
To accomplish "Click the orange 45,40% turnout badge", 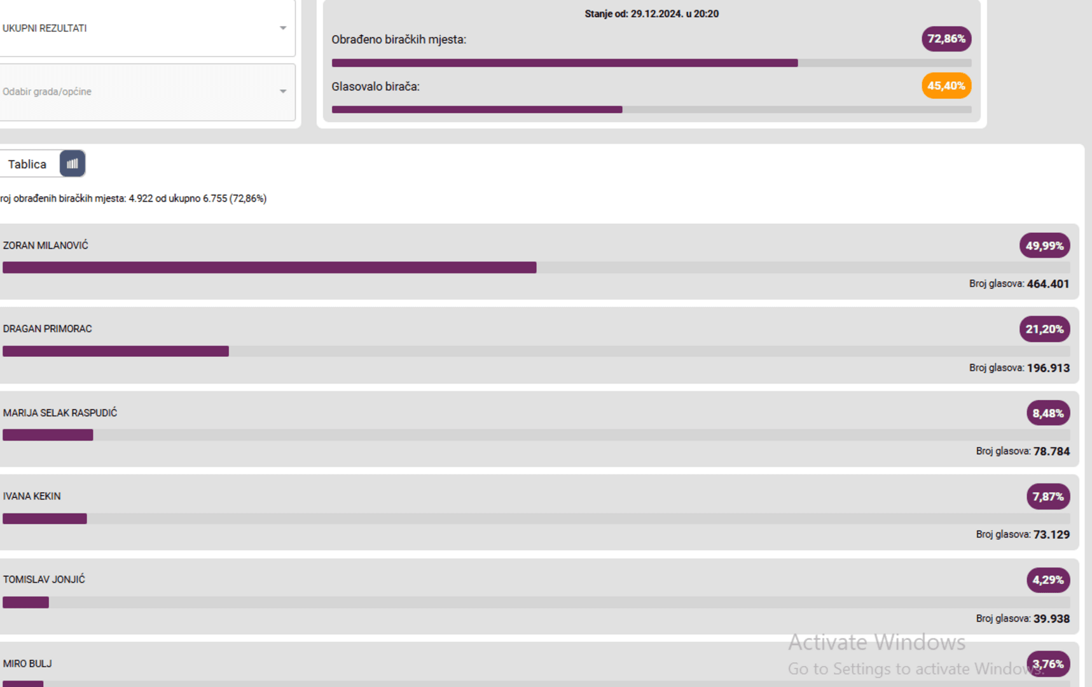I will point(946,86).
